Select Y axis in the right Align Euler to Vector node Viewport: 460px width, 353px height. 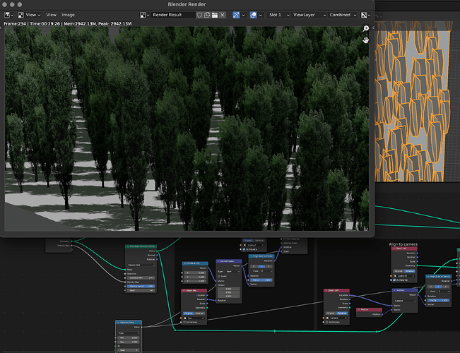(438, 287)
